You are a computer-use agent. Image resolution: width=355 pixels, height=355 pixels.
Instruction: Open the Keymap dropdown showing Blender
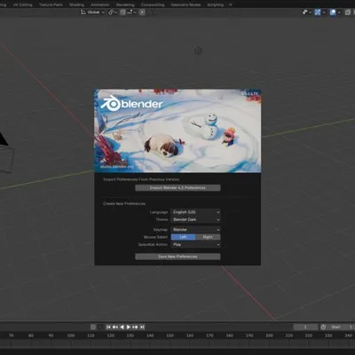tap(195, 230)
